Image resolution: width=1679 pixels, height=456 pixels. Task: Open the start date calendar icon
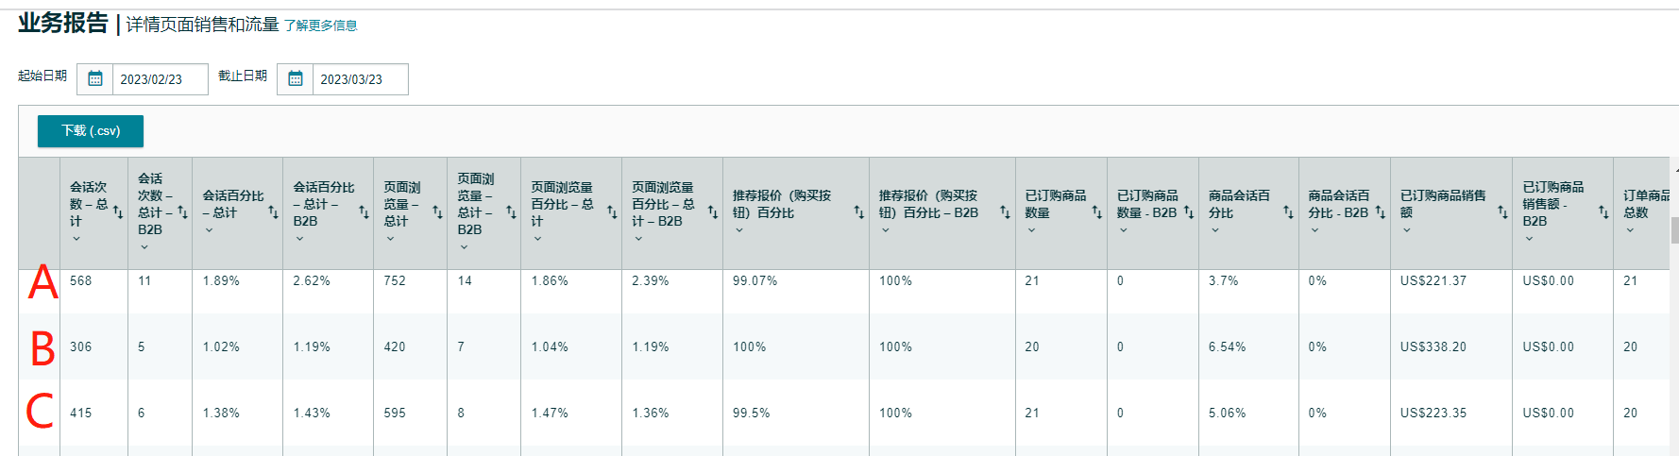pos(95,79)
